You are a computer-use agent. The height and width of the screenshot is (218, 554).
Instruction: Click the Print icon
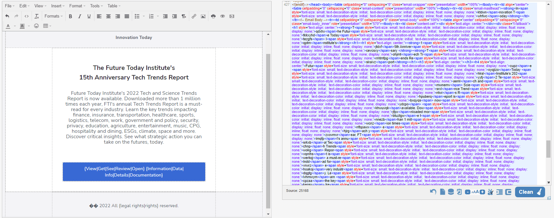click(213, 16)
